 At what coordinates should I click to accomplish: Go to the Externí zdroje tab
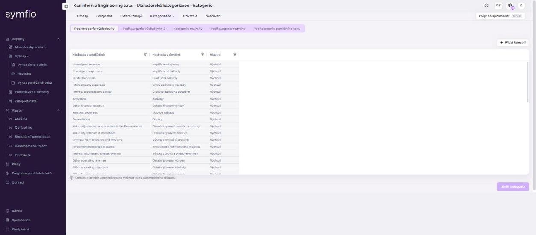[131, 16]
